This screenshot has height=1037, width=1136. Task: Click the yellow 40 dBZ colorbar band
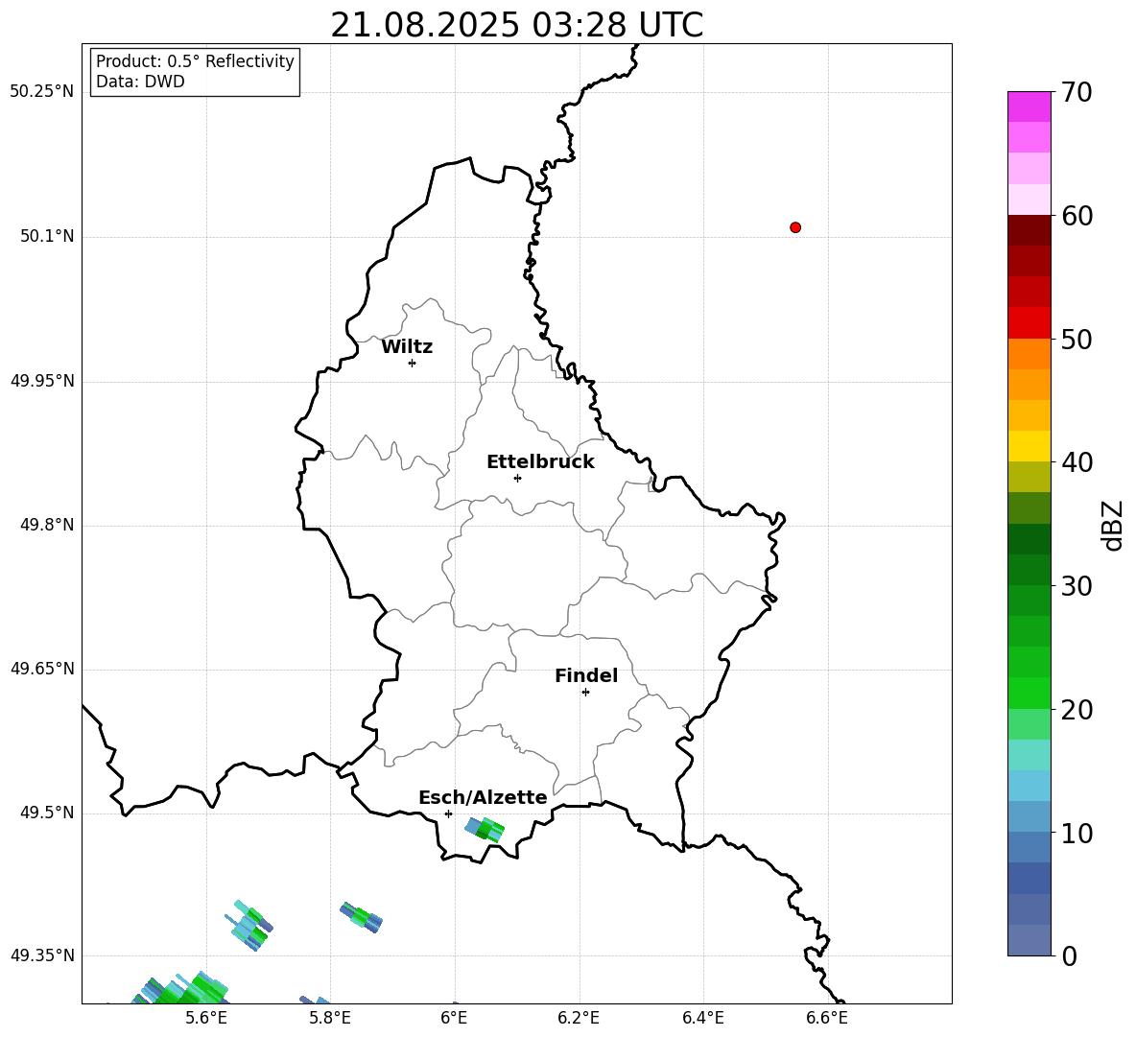pyautogui.click(x=1029, y=446)
